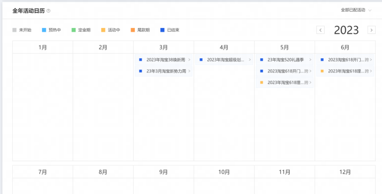Viewport: 382px width, 194px height.
Task: Open 23年3月淘宝新势力周 activity entry
Action: click(x=163, y=71)
